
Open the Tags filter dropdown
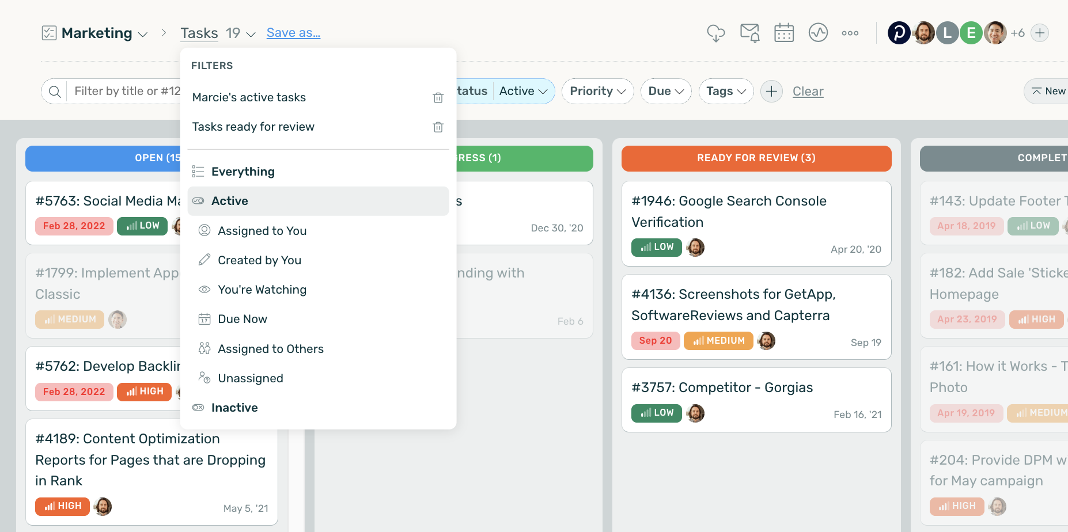(x=725, y=91)
